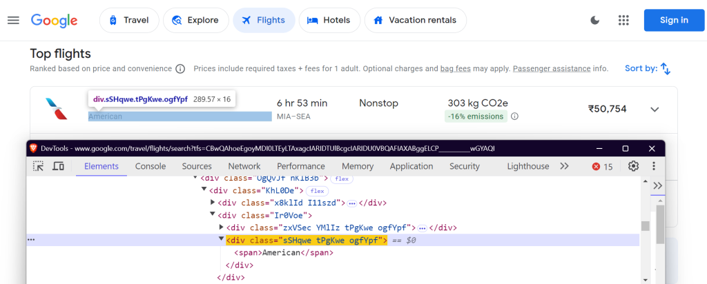Open the Travel tab

tap(129, 20)
